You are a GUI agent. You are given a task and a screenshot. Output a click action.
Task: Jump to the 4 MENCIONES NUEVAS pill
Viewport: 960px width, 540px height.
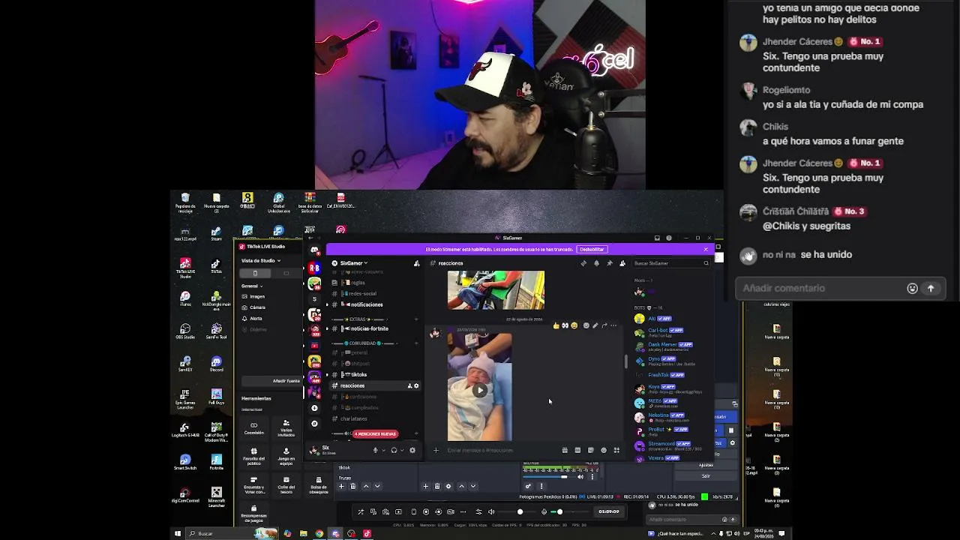tap(375, 433)
